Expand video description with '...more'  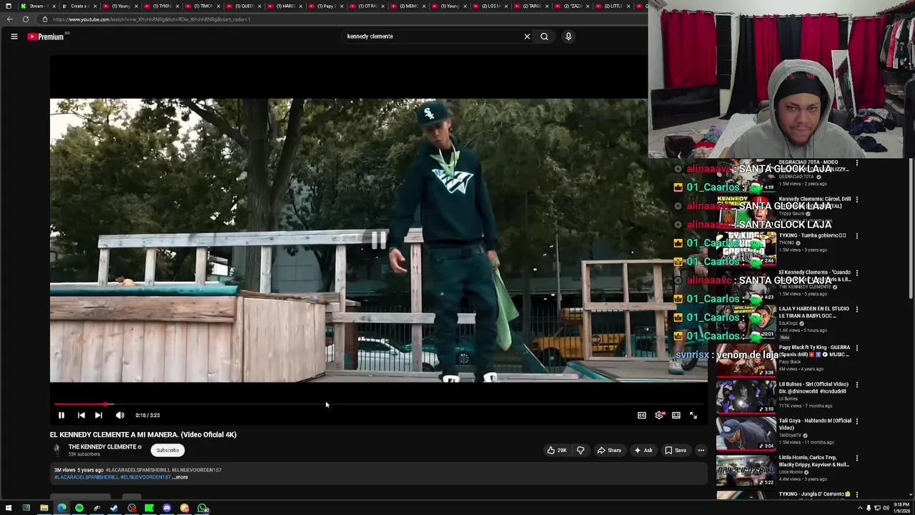click(x=181, y=477)
